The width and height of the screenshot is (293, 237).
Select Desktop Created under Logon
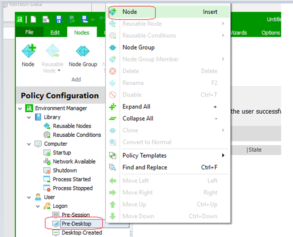[x=82, y=232]
